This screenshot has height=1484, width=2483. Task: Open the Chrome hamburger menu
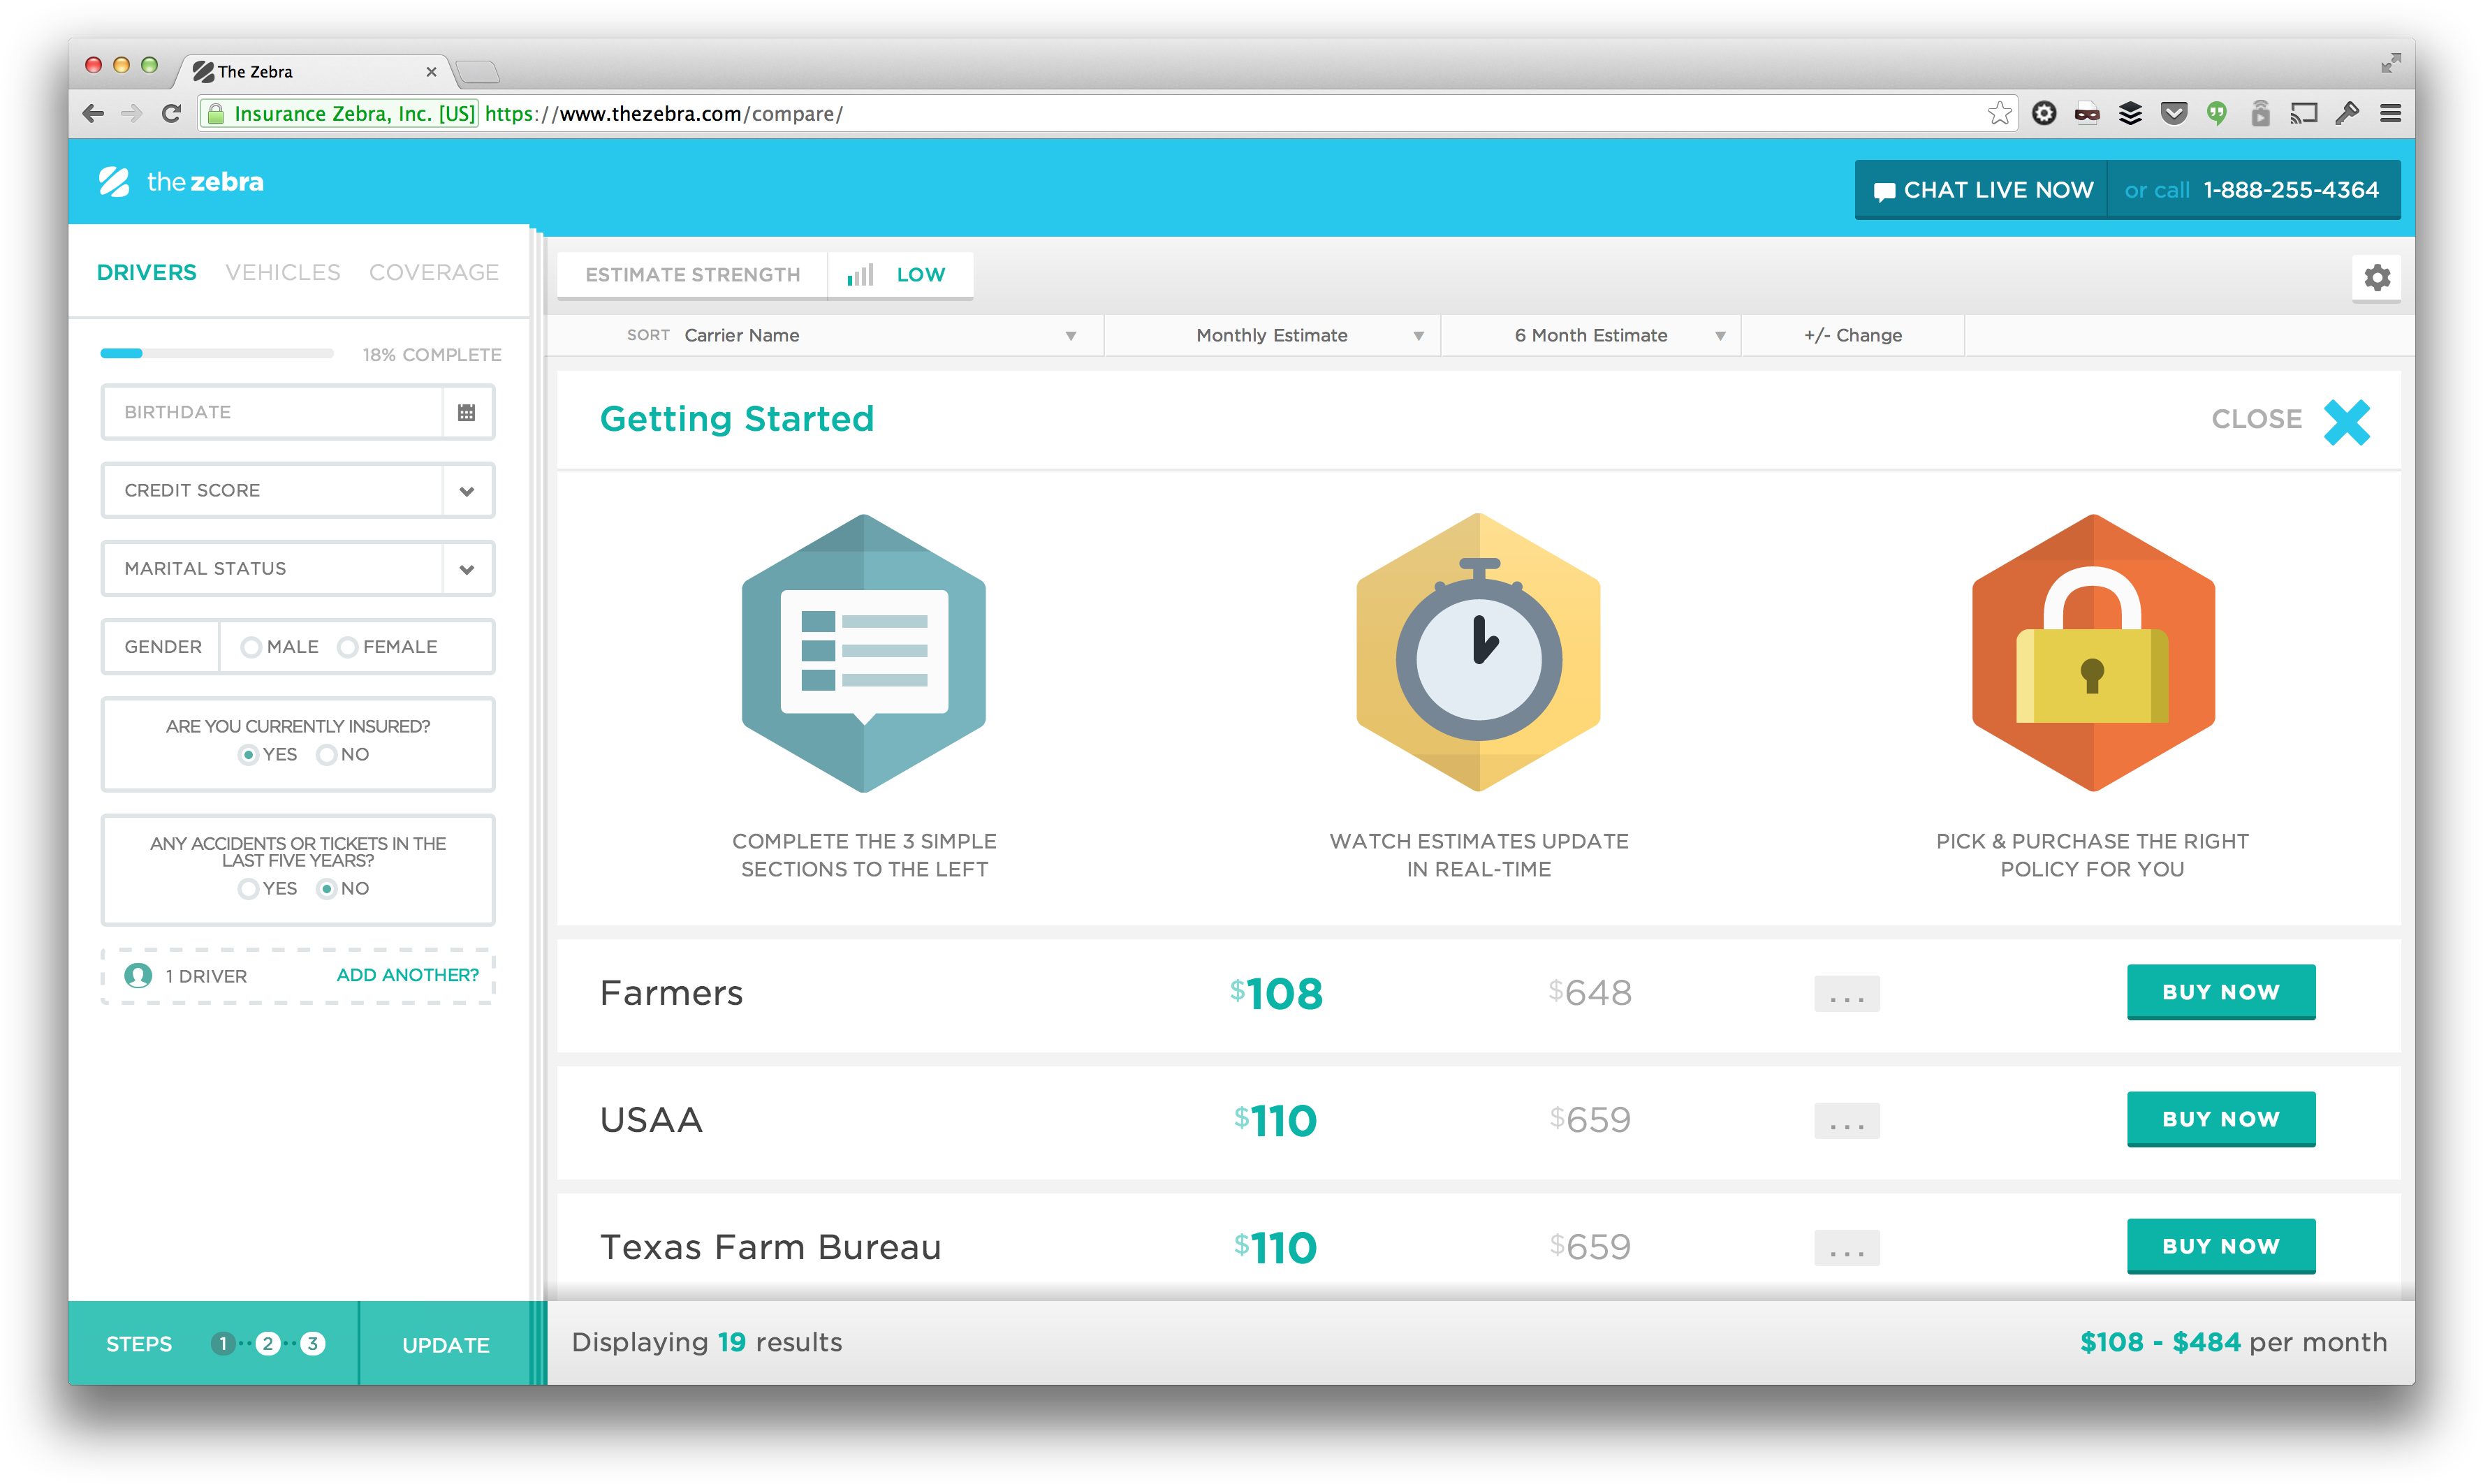pyautogui.click(x=2390, y=114)
